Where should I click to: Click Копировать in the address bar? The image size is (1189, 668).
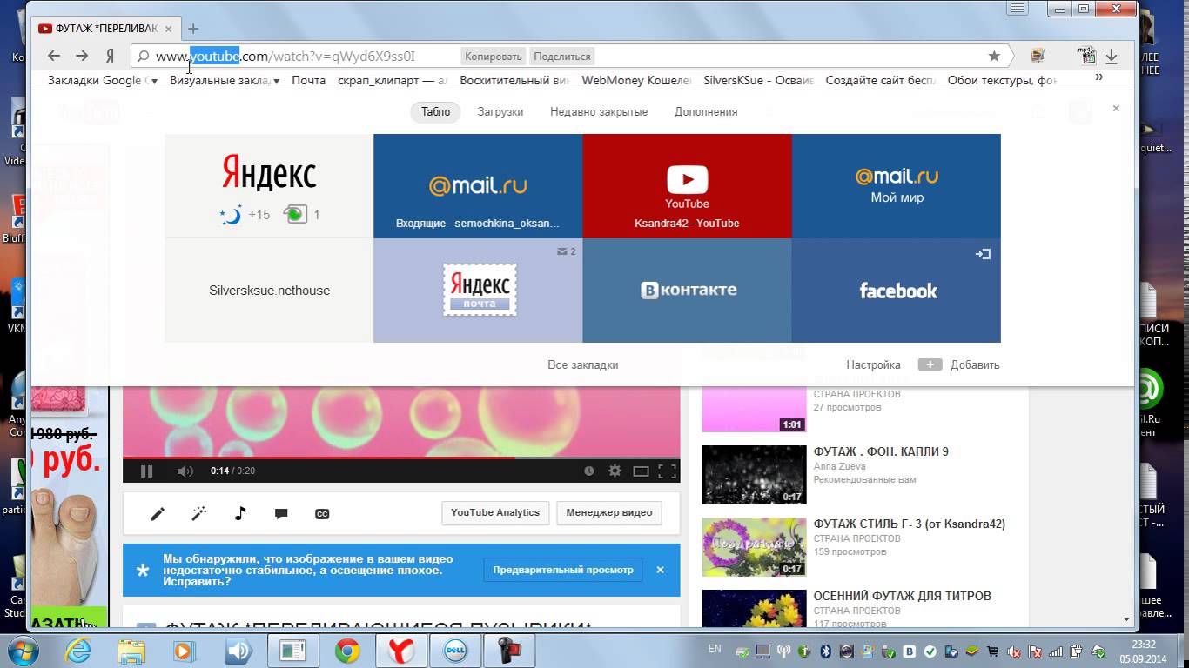(494, 57)
